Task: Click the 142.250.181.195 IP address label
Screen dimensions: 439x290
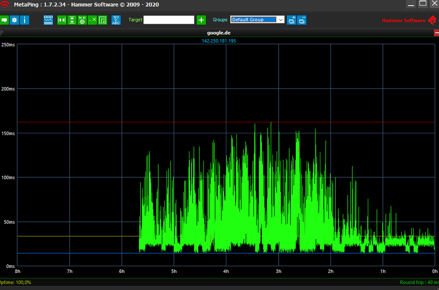Action: (219, 41)
